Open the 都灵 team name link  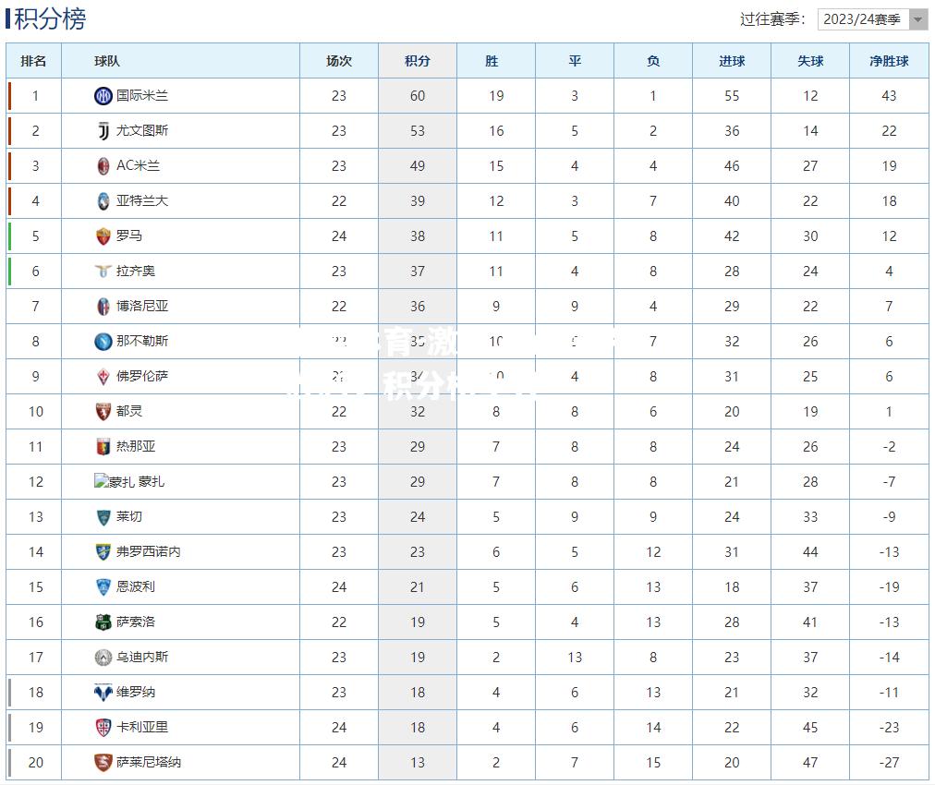(x=128, y=411)
